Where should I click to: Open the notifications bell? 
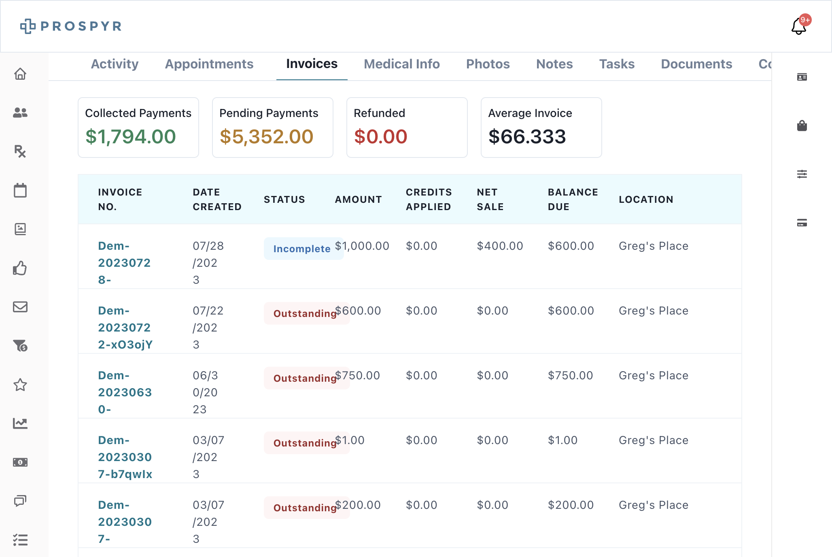tap(799, 26)
